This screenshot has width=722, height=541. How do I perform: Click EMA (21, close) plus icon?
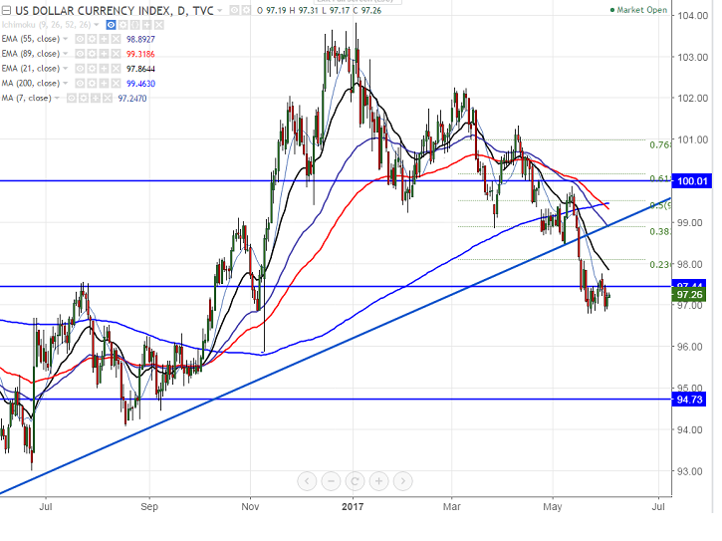click(x=104, y=69)
